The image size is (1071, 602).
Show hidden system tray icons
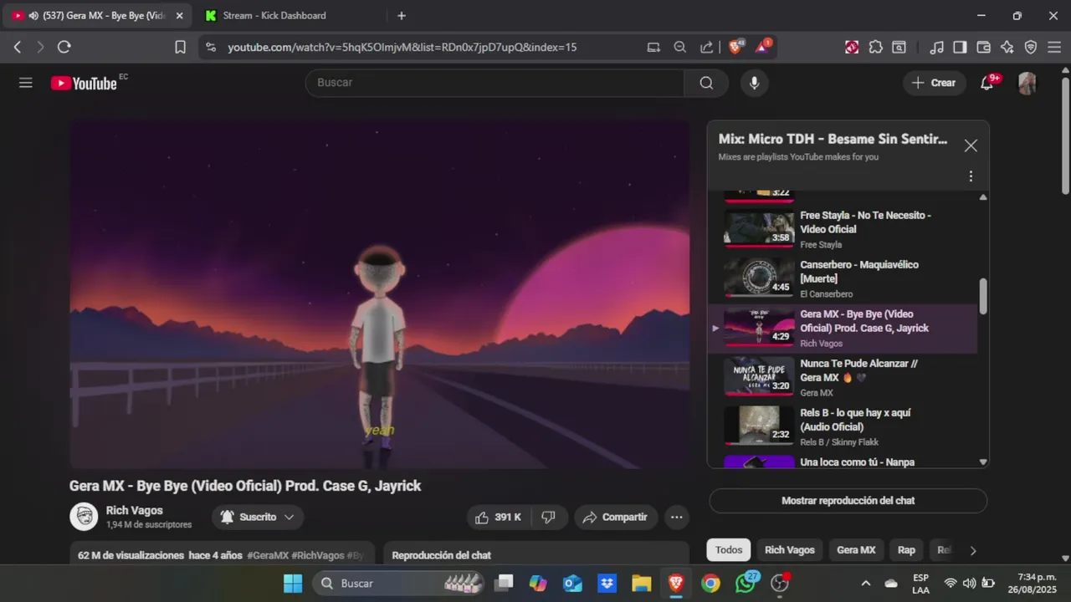[865, 584]
